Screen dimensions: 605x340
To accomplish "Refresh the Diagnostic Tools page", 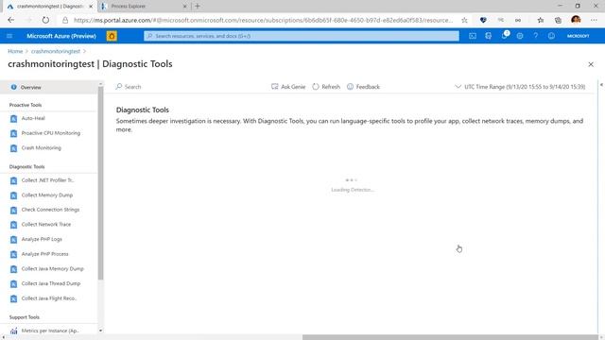I will 326,87.
